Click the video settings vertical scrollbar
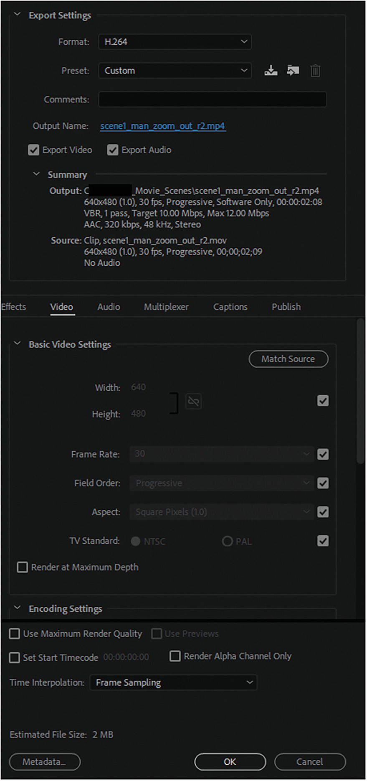The width and height of the screenshot is (367, 781). click(360, 391)
